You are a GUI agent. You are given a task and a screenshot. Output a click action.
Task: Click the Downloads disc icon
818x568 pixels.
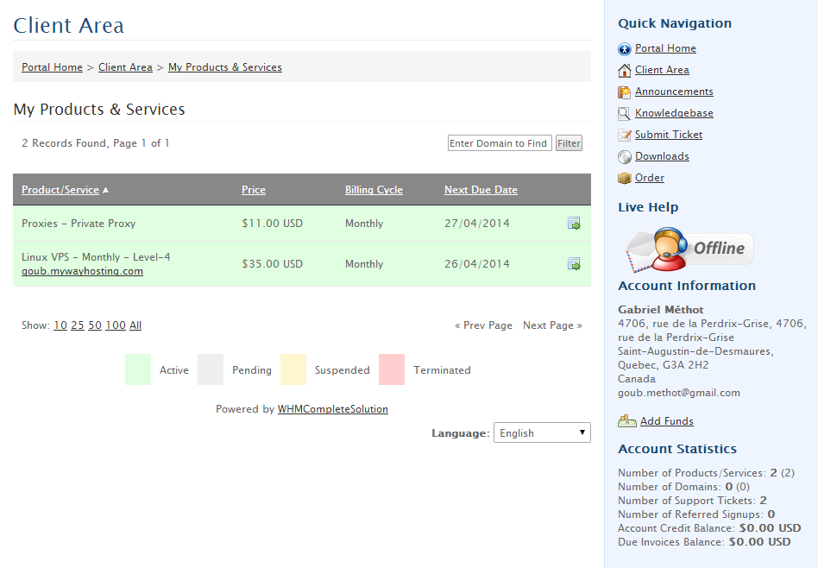click(x=625, y=156)
